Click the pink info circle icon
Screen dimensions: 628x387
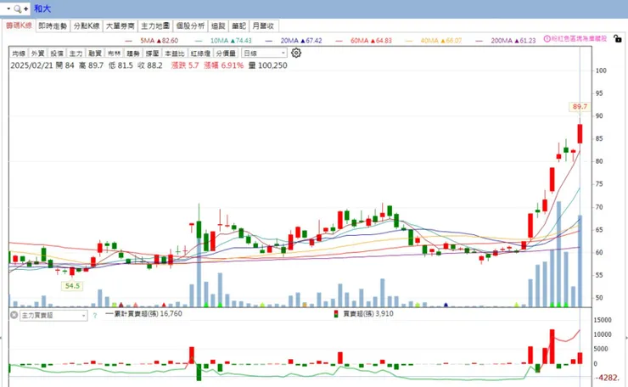547,39
